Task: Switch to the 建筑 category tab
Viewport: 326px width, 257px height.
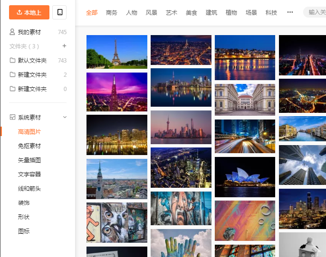Action: point(211,13)
